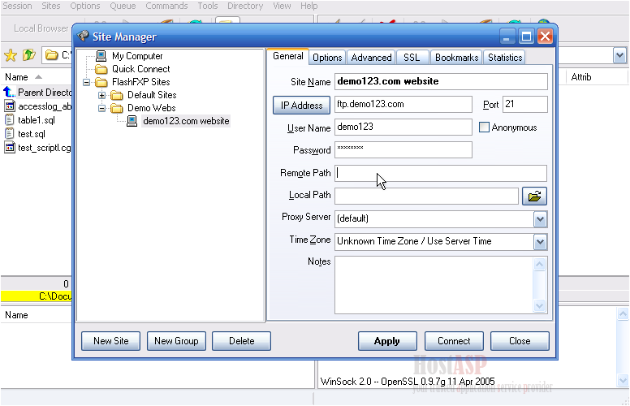Select the Demo Webs group
This screenshot has width=630, height=406.
152,108
